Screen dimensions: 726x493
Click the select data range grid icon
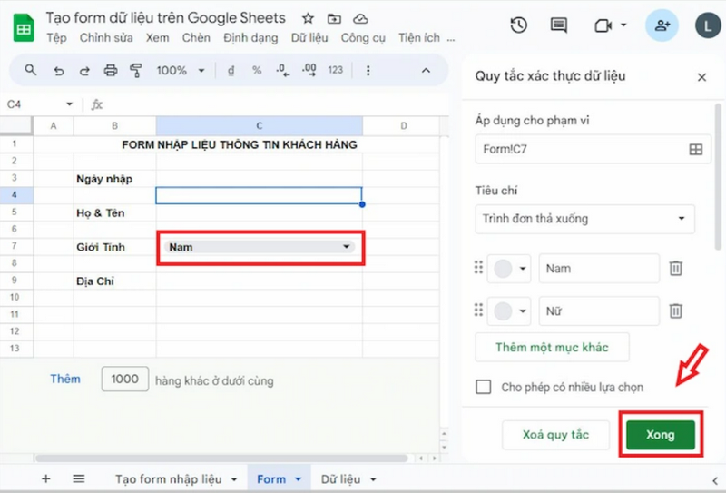(696, 150)
